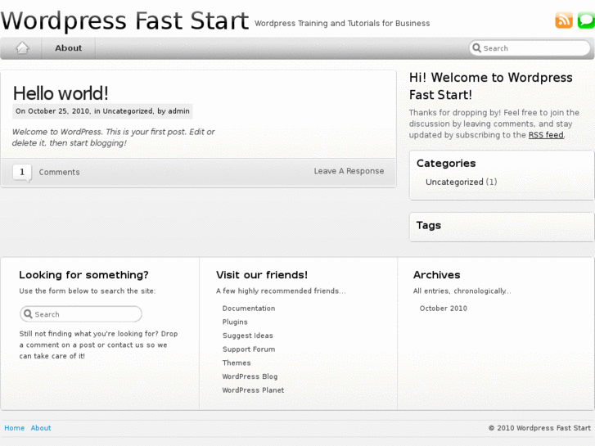Click the orange RSS feed icon
The width and height of the screenshot is (595, 446).
tap(564, 20)
